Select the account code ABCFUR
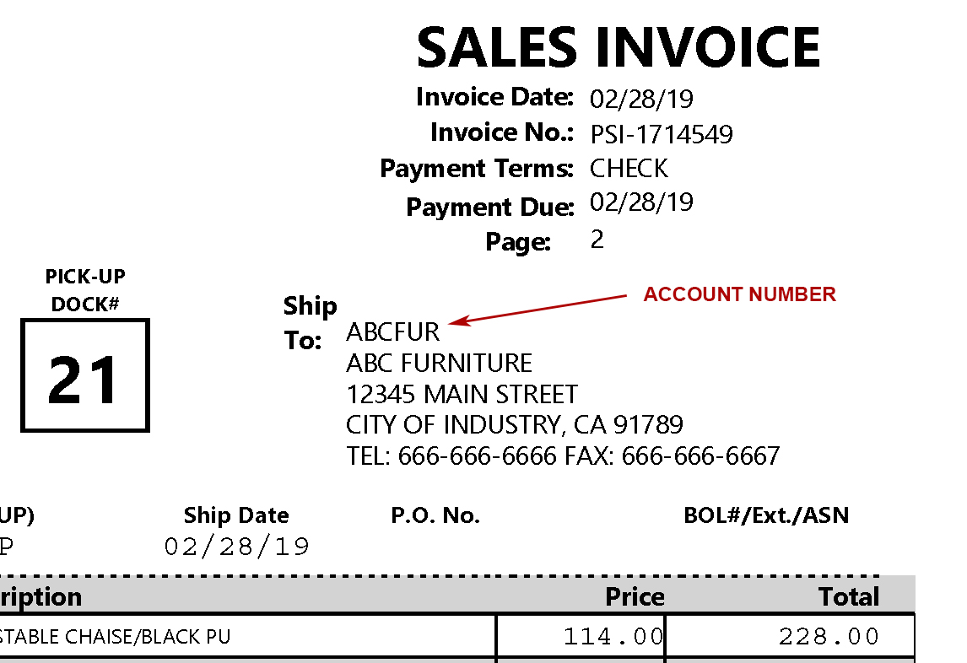The width and height of the screenshot is (967, 663). 393,331
